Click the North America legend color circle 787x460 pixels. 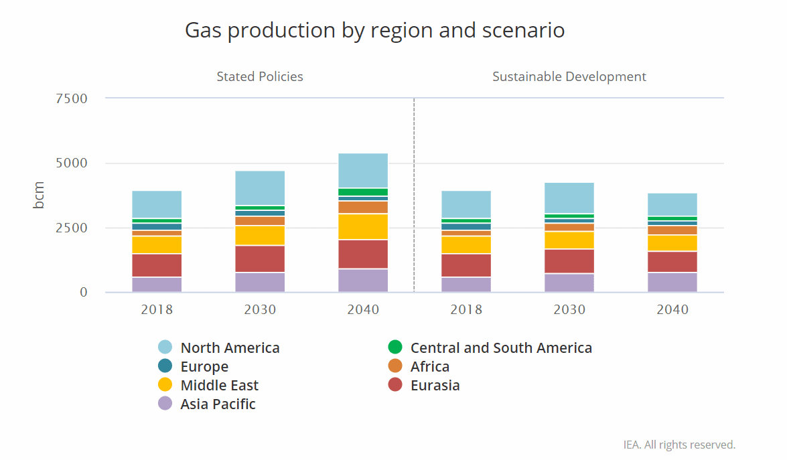tap(165, 348)
